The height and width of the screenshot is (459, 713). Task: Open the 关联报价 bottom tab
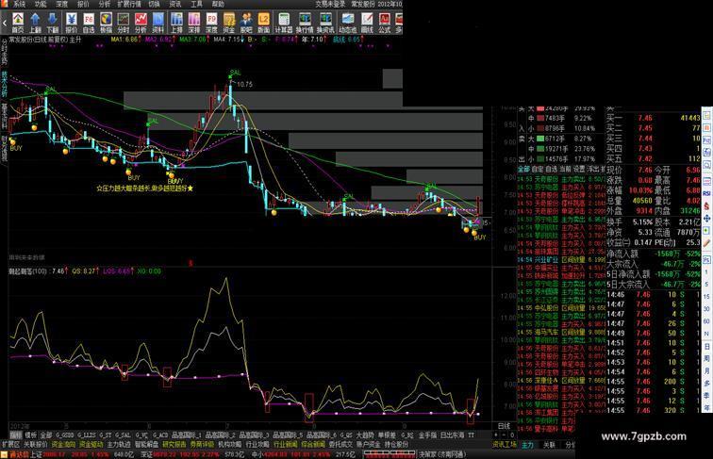pos(36,444)
